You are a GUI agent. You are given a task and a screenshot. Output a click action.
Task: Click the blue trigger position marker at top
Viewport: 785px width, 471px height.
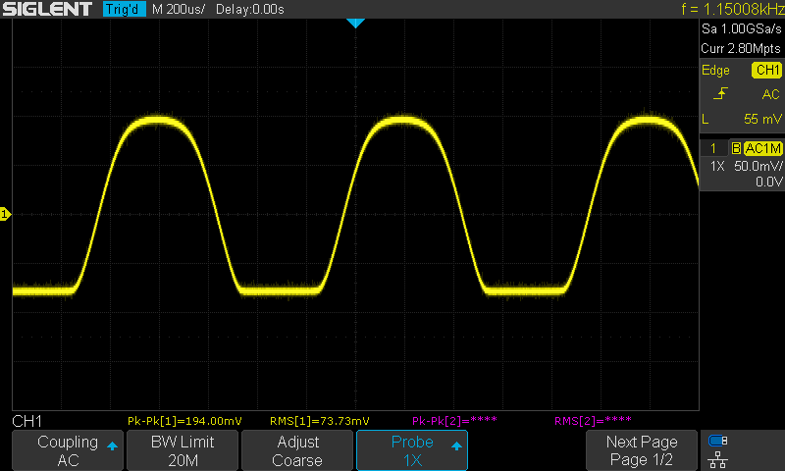(x=355, y=23)
